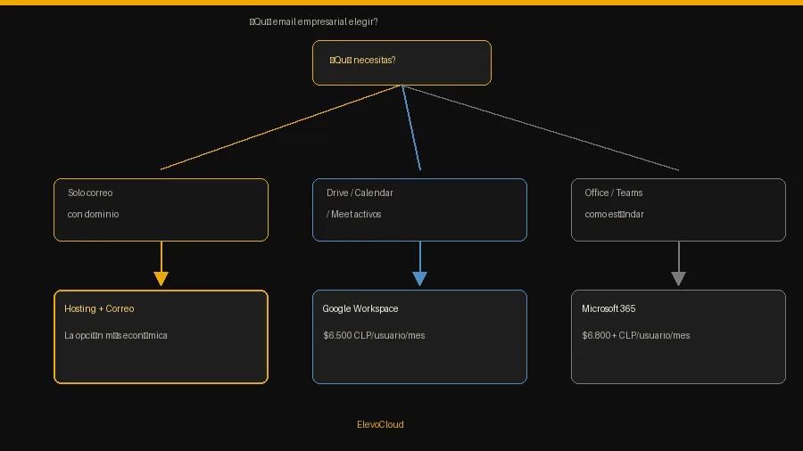The height and width of the screenshot is (451, 803).
Task: Open the 'Hosting + Correo' result card
Action: click(161, 336)
